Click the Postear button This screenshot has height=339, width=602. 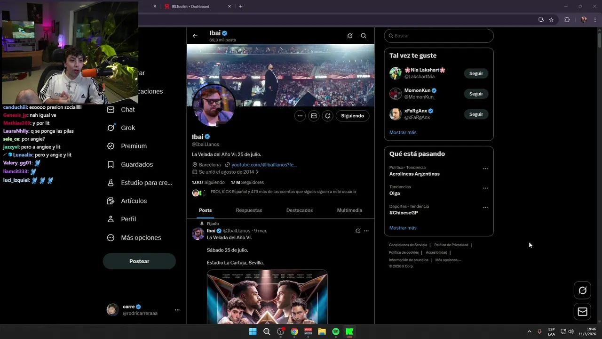pos(139,261)
